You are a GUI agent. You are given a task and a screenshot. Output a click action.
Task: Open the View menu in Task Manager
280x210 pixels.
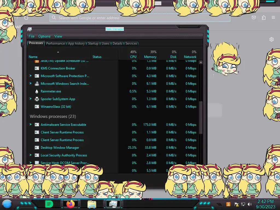coord(58,36)
